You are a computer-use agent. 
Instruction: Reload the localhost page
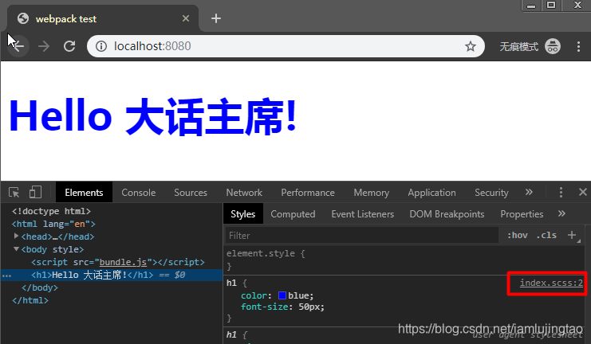click(69, 46)
